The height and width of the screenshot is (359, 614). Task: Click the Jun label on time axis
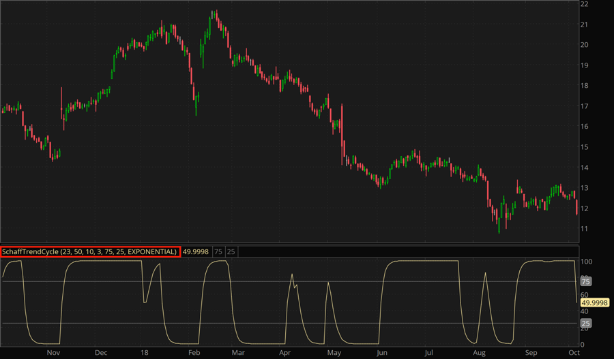pyautogui.click(x=381, y=354)
